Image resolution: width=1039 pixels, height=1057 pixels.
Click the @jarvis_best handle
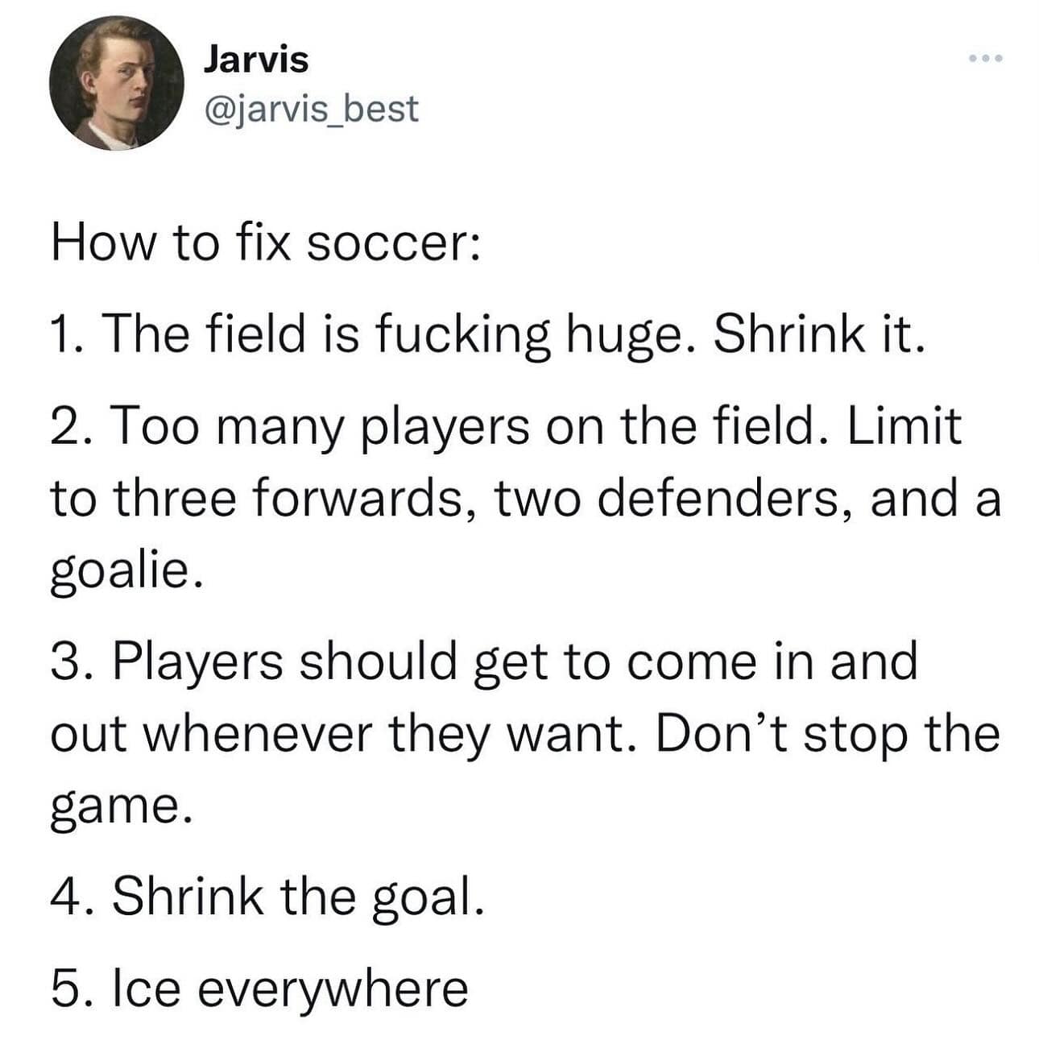[x=313, y=109]
